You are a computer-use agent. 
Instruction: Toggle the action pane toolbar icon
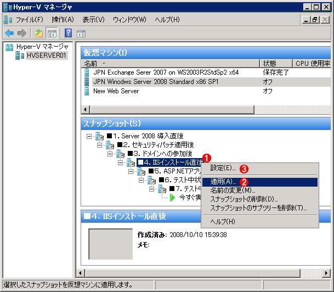(81, 33)
